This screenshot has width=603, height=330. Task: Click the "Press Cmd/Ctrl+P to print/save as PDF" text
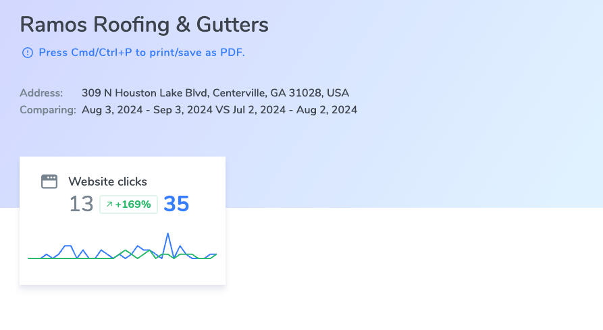[142, 53]
